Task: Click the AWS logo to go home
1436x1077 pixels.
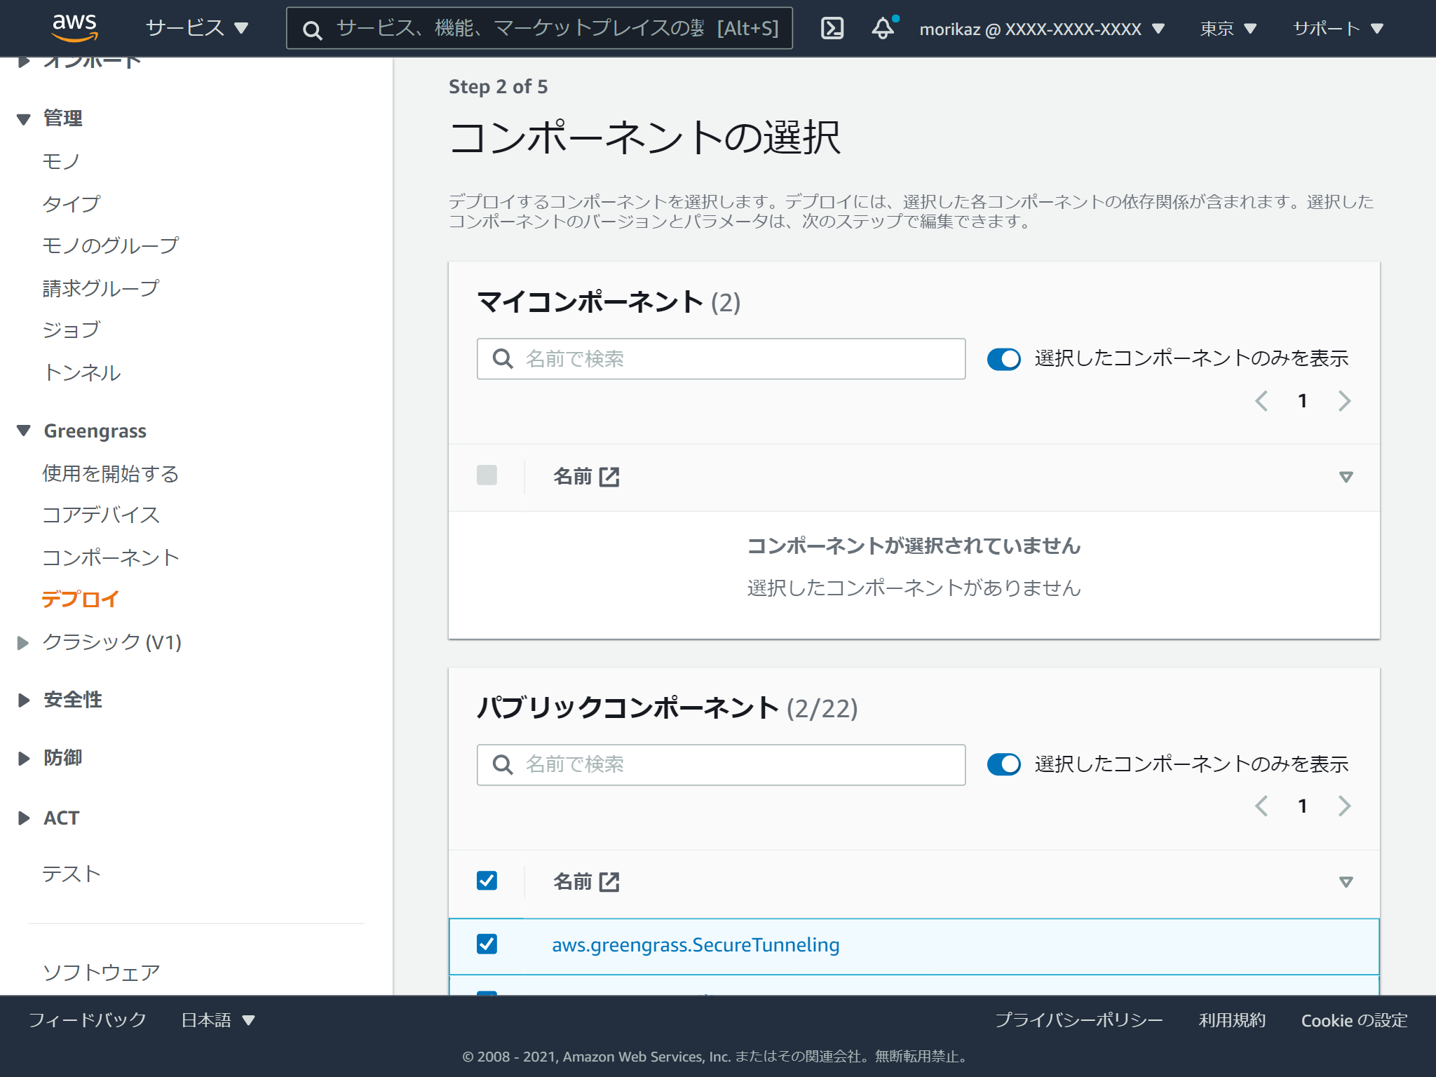Action: [75, 28]
